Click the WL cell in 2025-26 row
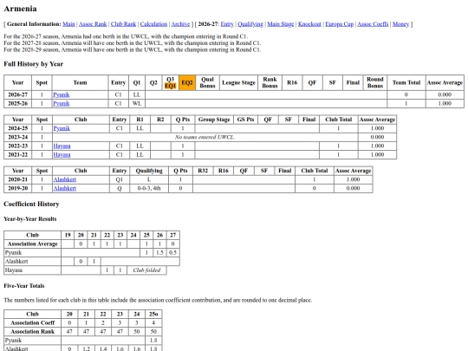The width and height of the screenshot is (468, 351). click(137, 104)
